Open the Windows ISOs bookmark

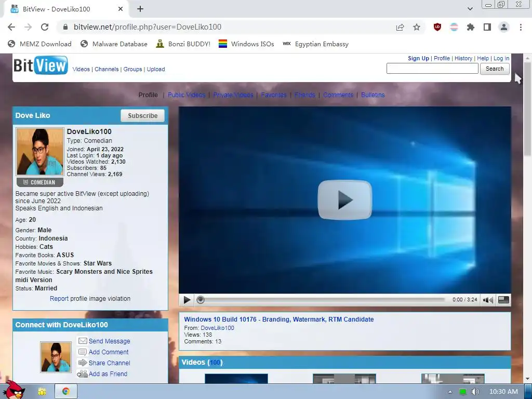click(x=246, y=44)
